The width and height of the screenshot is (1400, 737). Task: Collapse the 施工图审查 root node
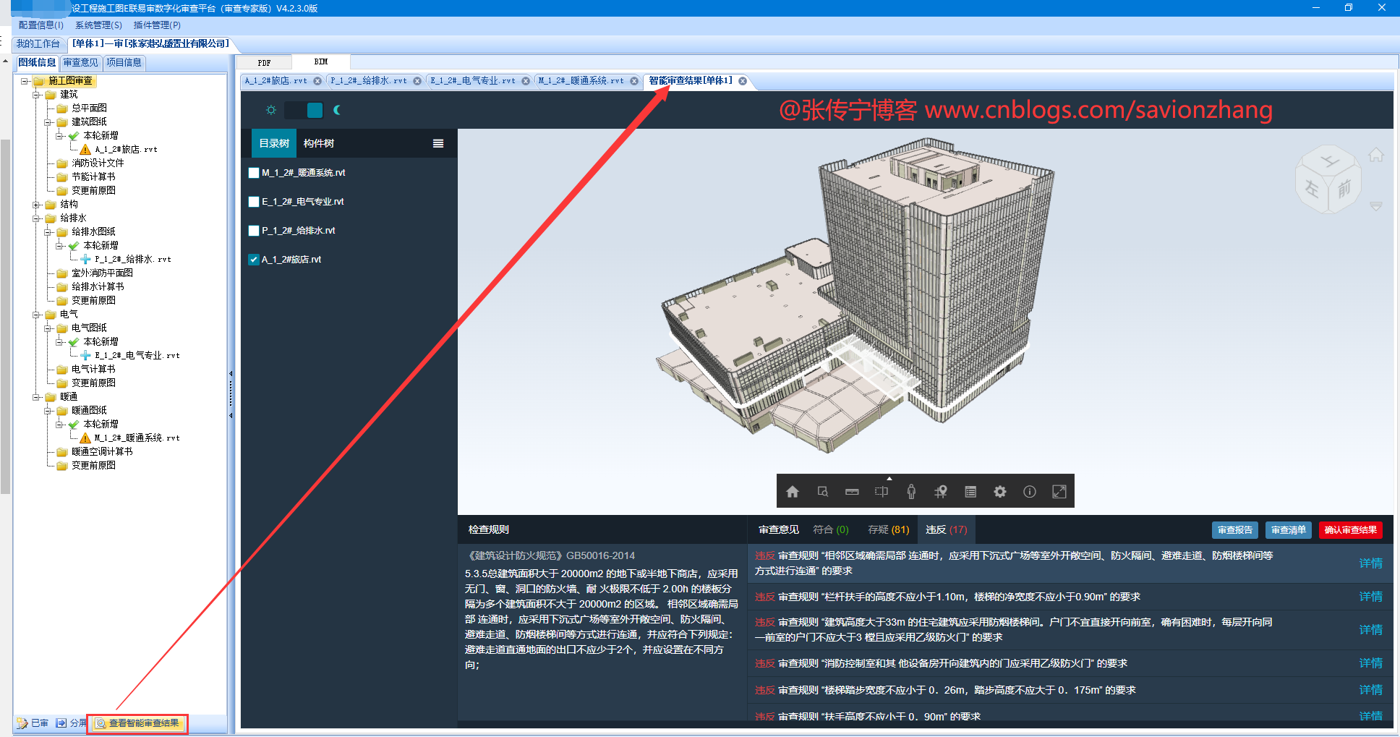pos(25,81)
